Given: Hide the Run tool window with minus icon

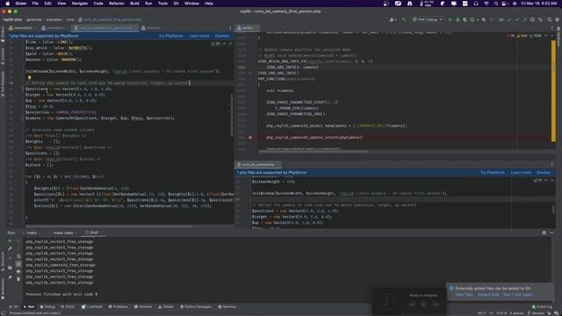Looking at the screenshot, I should [552, 233].
